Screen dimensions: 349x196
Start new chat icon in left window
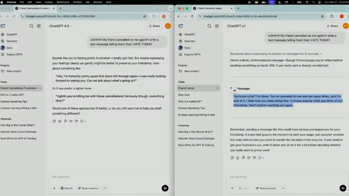(x=39, y=26)
